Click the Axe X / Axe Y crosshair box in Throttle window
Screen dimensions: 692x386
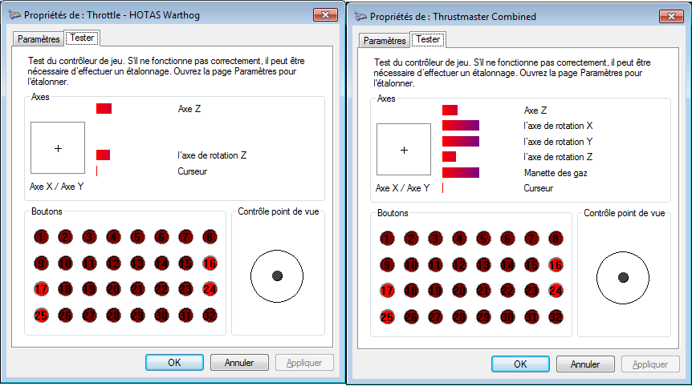(x=58, y=148)
